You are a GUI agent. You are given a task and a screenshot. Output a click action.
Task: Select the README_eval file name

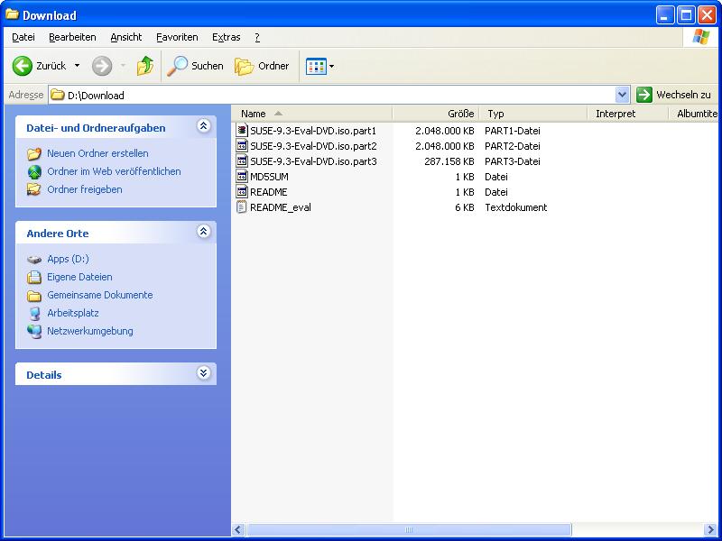(281, 207)
